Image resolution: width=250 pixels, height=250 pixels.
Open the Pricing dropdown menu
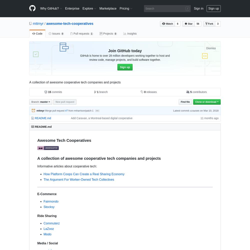pos(126,8)
